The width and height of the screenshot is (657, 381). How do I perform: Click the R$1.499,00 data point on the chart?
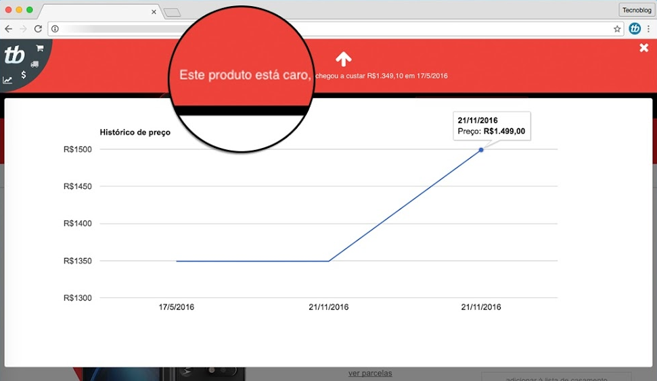point(481,149)
